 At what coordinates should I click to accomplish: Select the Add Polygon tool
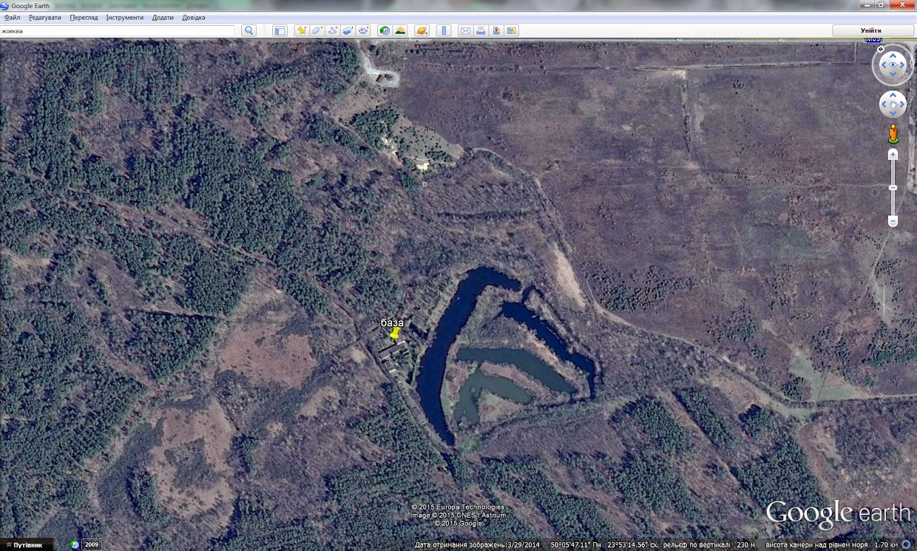coord(317,30)
